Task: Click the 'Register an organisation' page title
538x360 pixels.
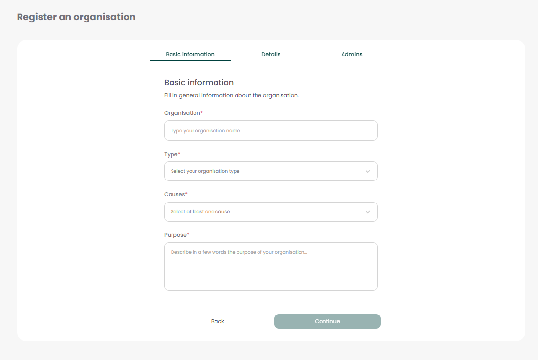Action: click(76, 17)
